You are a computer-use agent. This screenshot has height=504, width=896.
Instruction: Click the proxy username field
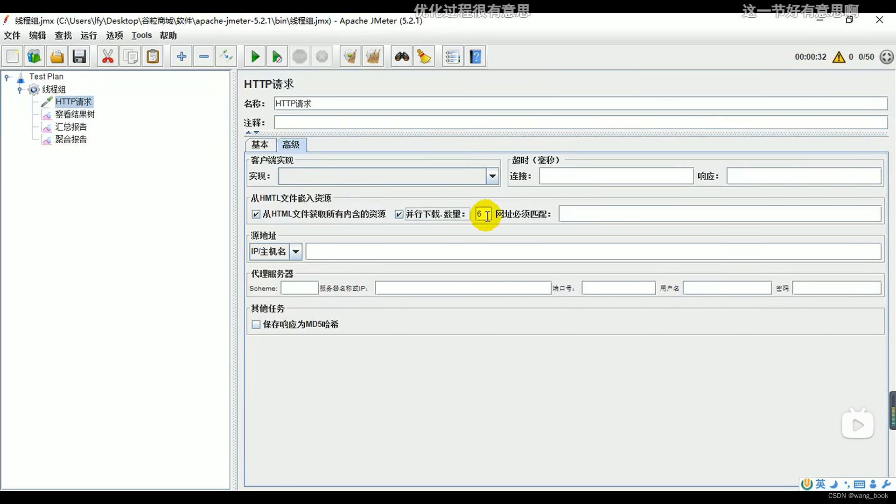click(x=727, y=288)
